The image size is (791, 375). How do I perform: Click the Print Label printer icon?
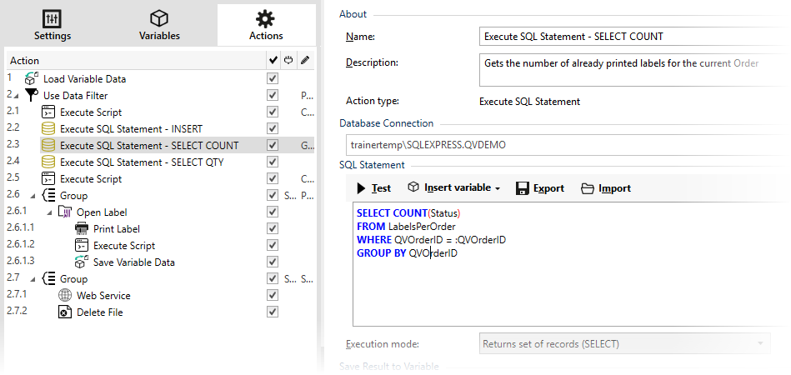coord(82,229)
